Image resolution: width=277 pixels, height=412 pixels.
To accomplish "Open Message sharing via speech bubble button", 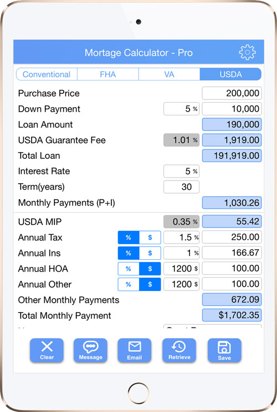I will [91, 350].
